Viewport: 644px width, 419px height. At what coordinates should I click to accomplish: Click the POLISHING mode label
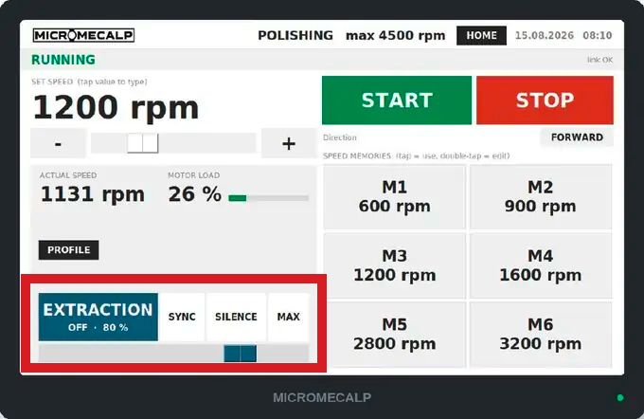click(x=295, y=35)
